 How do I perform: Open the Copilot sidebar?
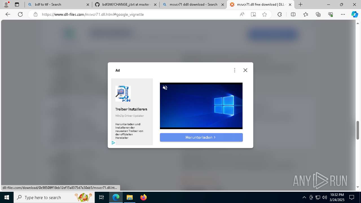coord(355,14)
